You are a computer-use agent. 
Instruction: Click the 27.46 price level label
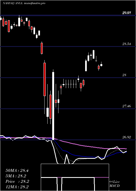click(126, 106)
